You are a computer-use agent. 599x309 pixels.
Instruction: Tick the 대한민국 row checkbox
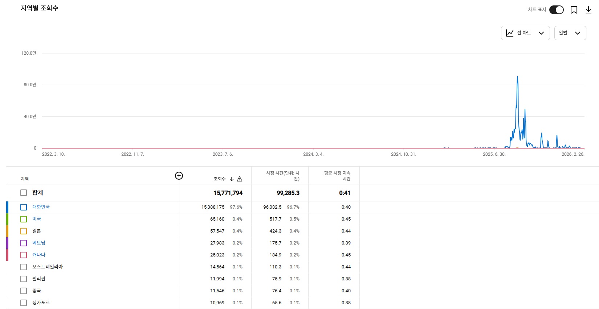tap(24, 207)
